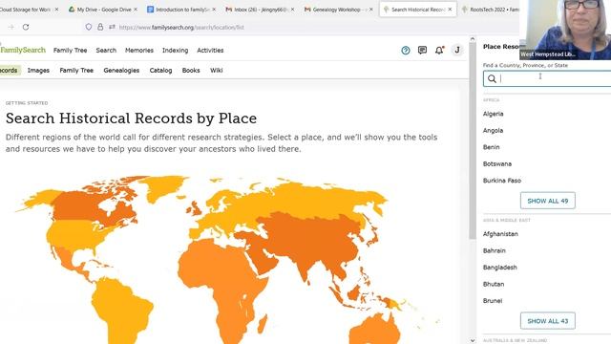
Task: Select the Books search sub-tab
Action: [191, 70]
